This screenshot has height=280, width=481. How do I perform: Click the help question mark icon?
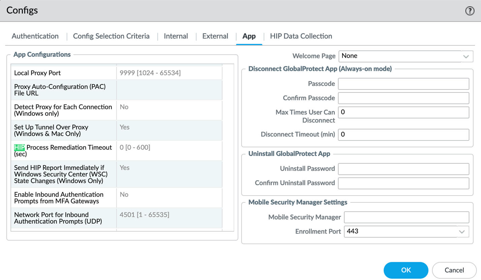coord(470,11)
